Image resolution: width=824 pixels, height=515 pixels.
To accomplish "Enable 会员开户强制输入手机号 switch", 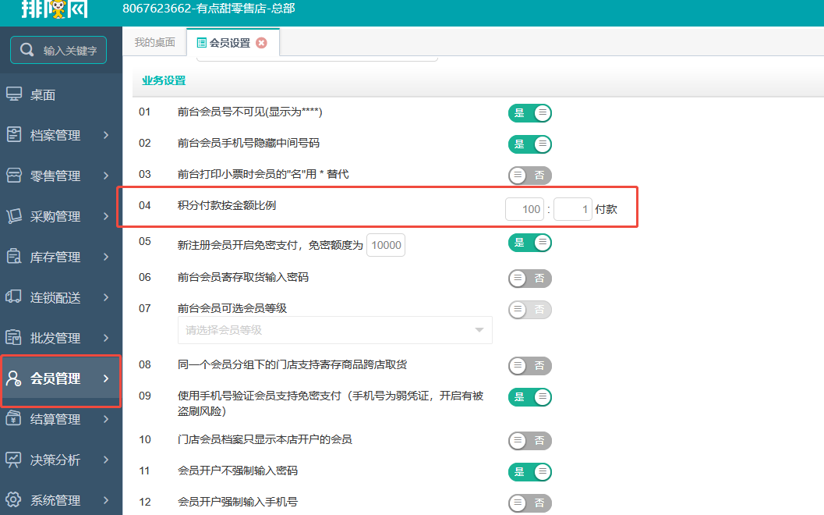I will [530, 503].
